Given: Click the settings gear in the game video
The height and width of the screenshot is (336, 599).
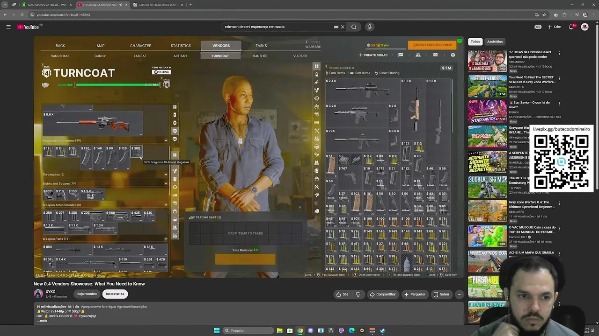Looking at the screenshot, I should point(453,55).
